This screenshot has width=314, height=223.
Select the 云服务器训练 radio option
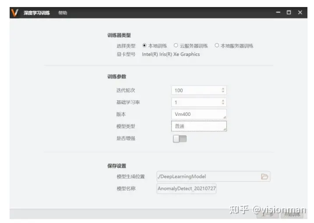click(176, 45)
